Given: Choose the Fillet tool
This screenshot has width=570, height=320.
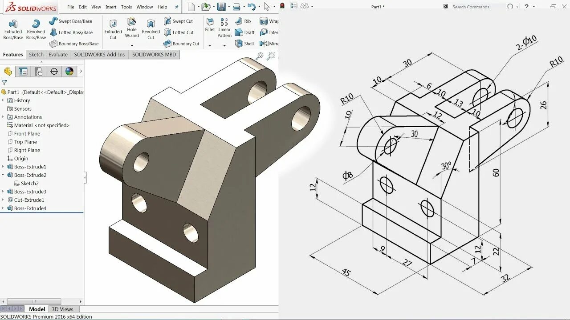Looking at the screenshot, I should [210, 25].
